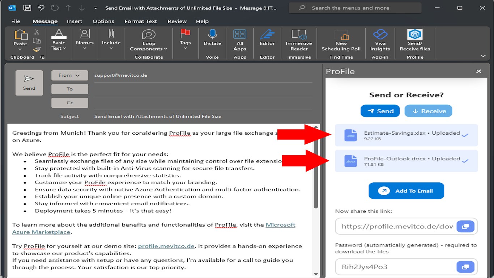Go to the previous item with up arrow
494x278 pixels.
pyautogui.click(x=68, y=8)
